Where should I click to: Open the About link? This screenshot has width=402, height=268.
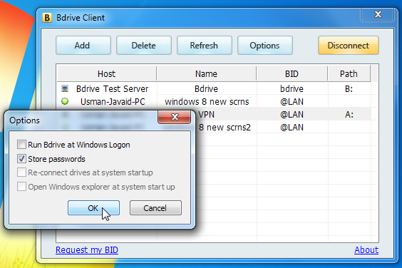tap(366, 249)
